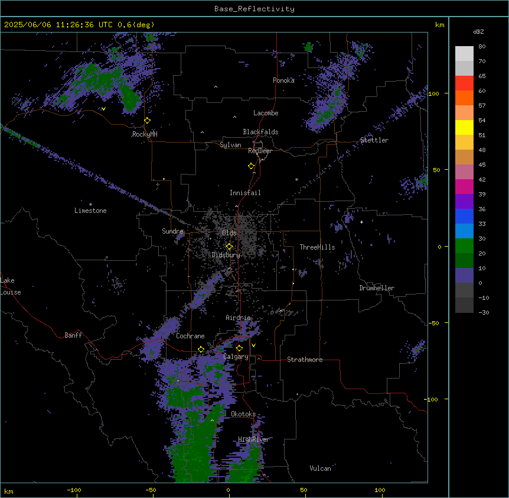This screenshot has height=498, width=509.
Task: Click the Sylvan map label
Action: (230, 145)
